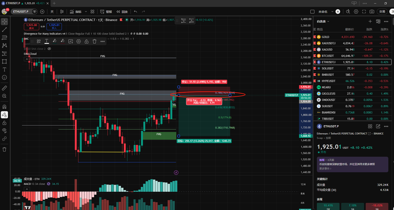This screenshot has height=210, width=394.
Task: Sort watchlist by latest price column
Action: coord(350,30)
